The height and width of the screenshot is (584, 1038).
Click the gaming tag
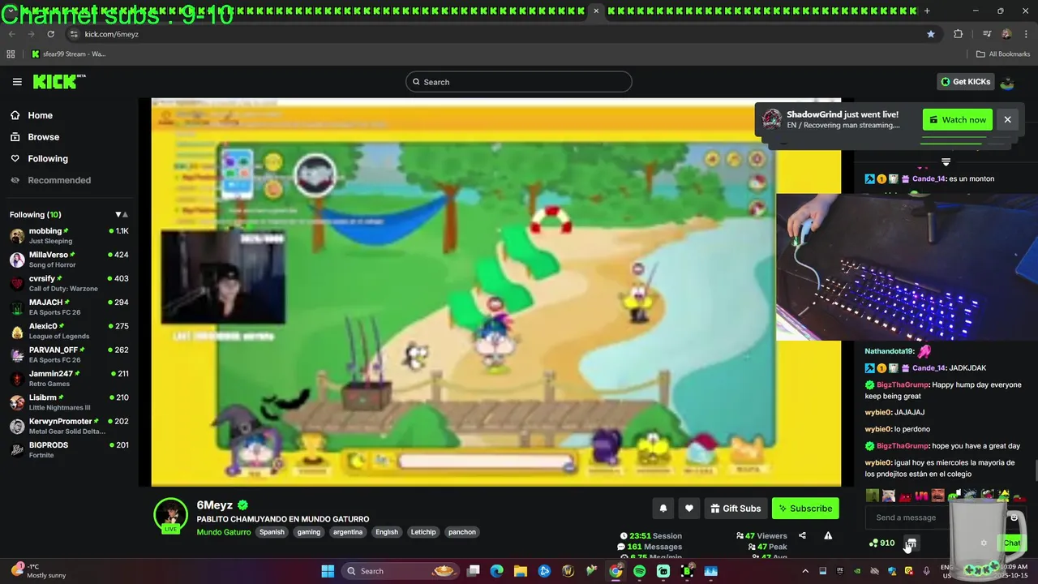308,532
